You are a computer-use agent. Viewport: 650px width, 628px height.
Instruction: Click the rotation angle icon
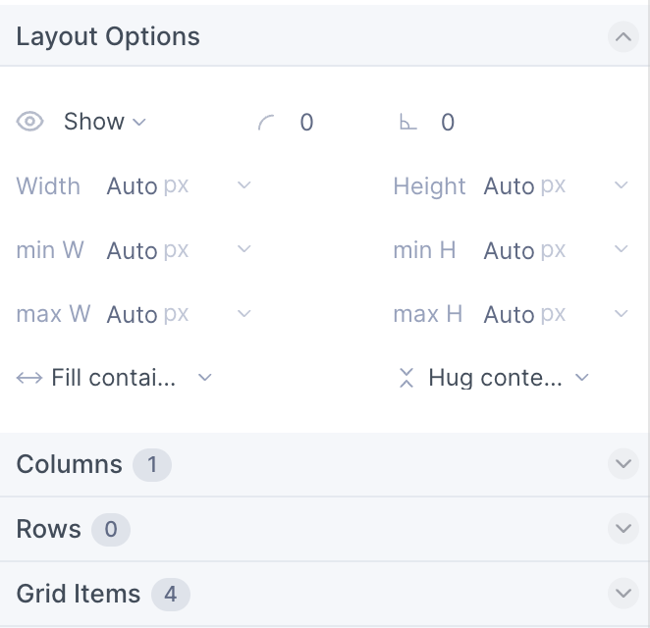pyautogui.click(x=407, y=123)
